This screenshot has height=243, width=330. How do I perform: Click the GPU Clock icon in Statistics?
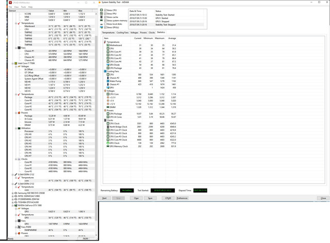point(108,143)
